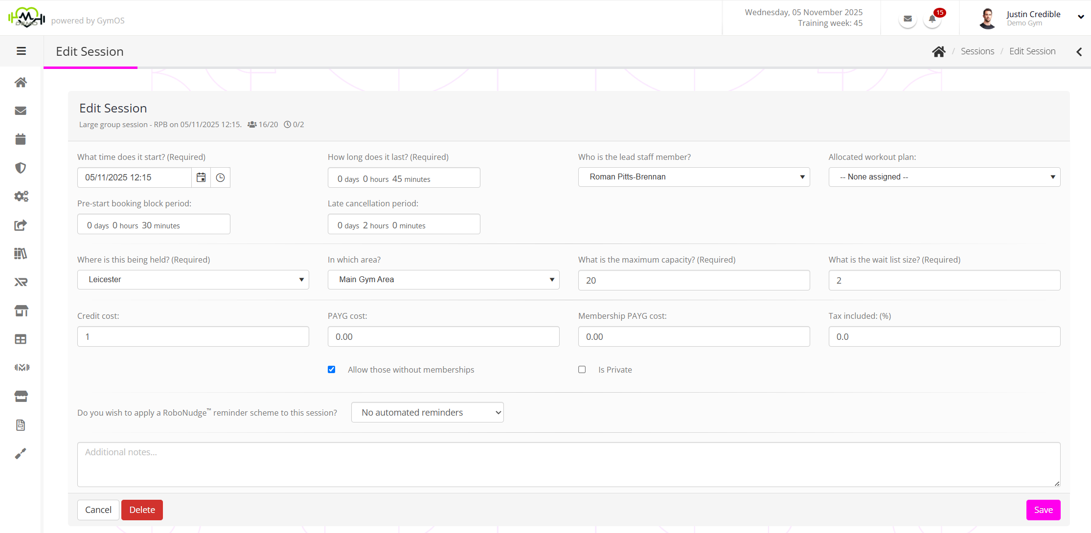This screenshot has width=1091, height=533.
Task: Open the lead staff member dropdown
Action: coord(693,177)
